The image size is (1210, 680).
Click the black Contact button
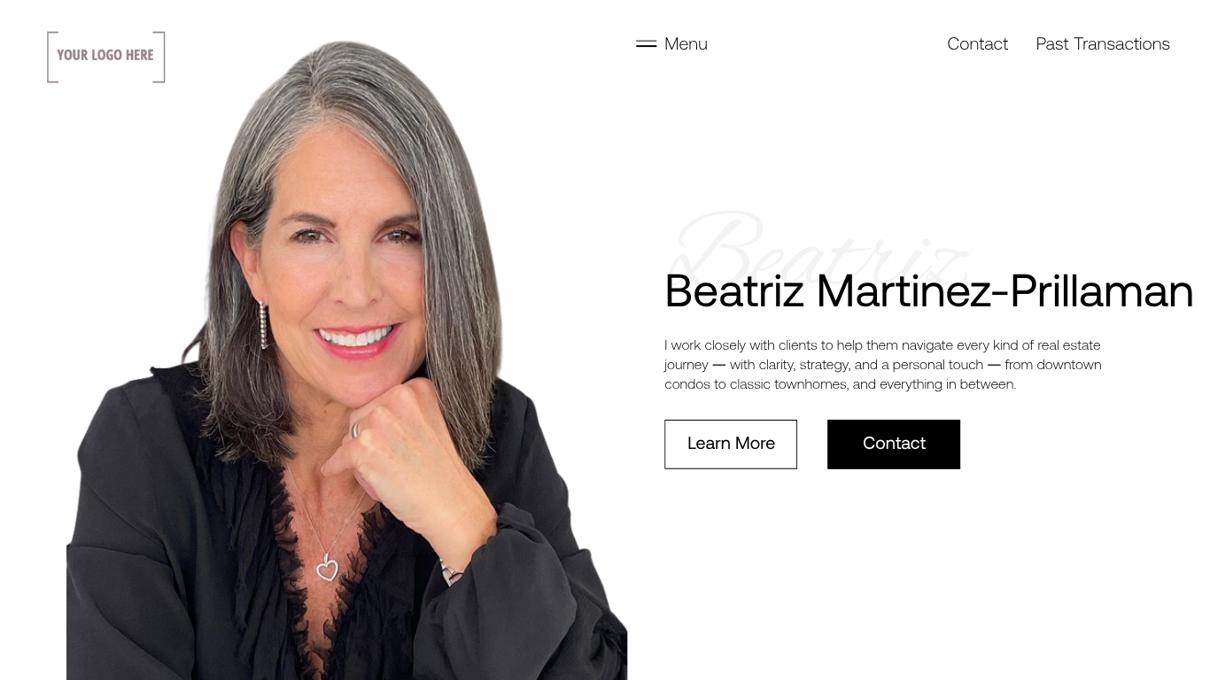point(894,444)
